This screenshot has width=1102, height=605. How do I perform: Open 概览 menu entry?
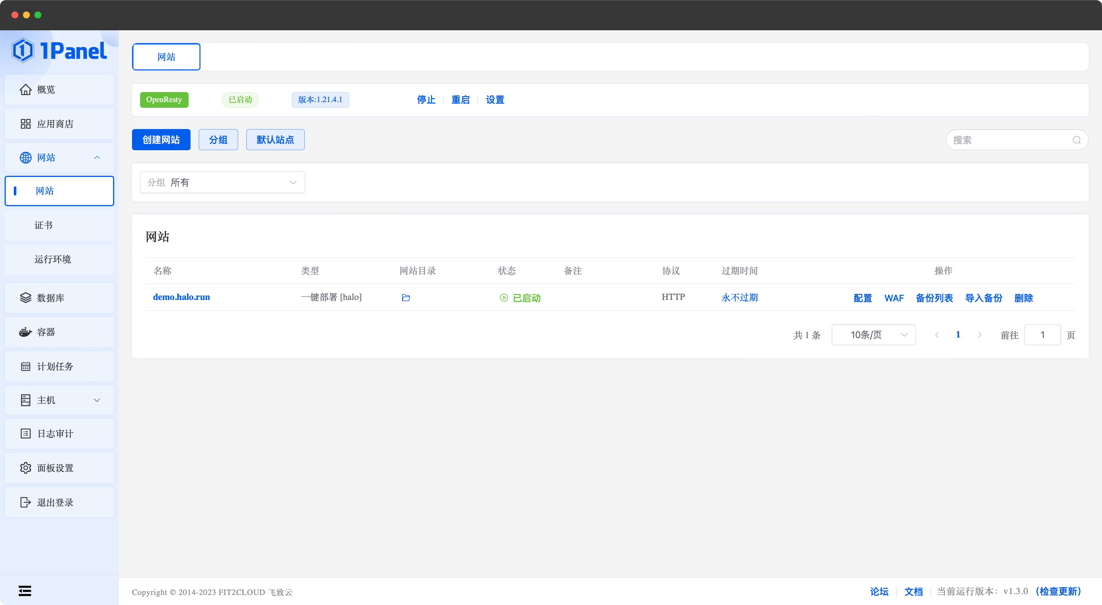pos(59,89)
